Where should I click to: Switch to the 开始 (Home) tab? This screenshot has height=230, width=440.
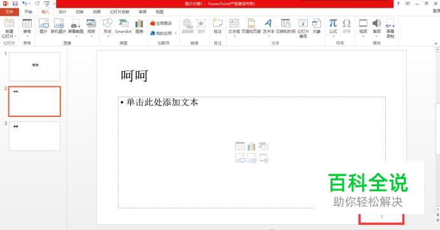(29, 12)
